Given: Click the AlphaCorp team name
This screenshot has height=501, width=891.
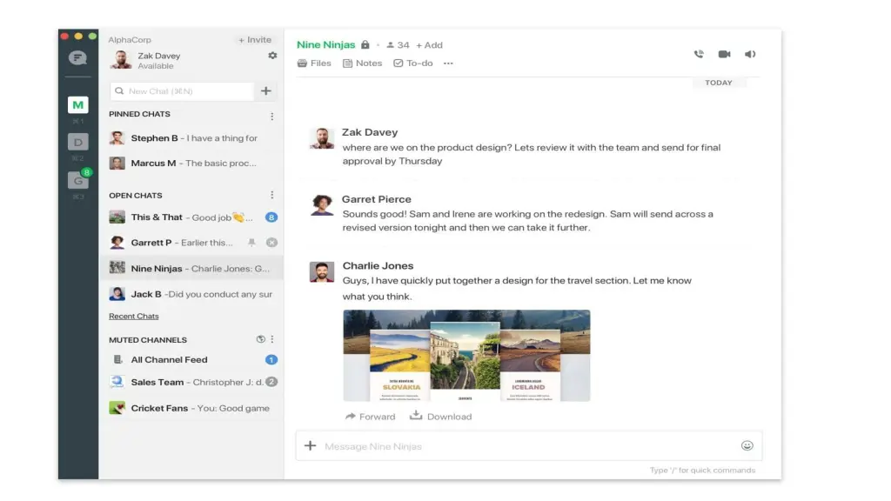Looking at the screenshot, I should coord(130,40).
